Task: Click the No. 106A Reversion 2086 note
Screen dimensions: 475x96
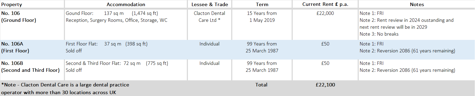Action: 407,51
